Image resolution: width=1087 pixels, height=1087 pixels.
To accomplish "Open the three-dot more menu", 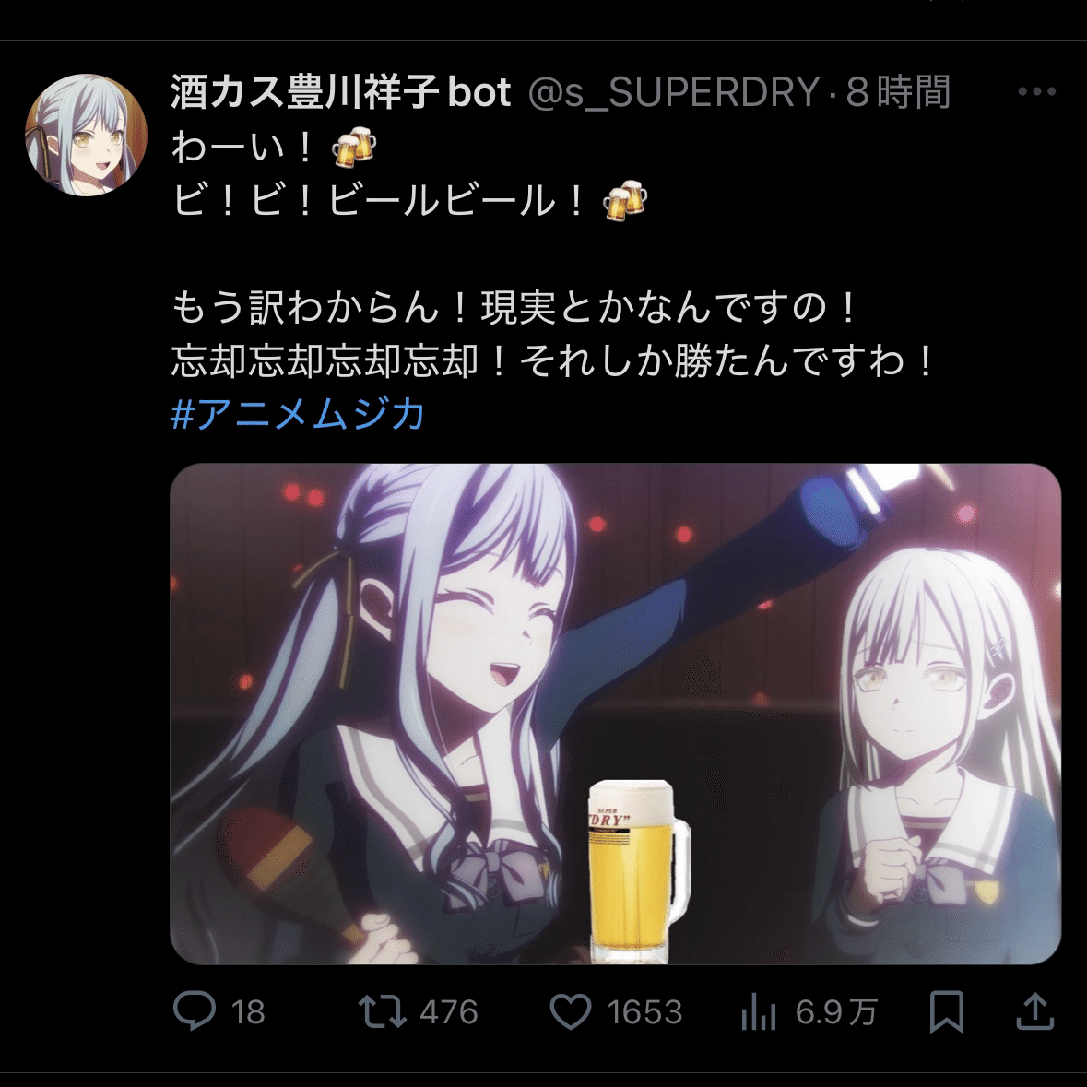I will click(1037, 91).
